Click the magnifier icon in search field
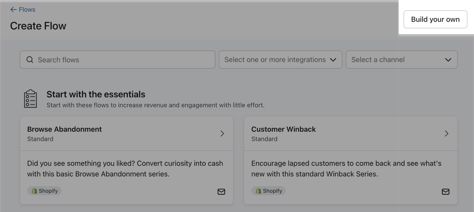 coord(30,60)
